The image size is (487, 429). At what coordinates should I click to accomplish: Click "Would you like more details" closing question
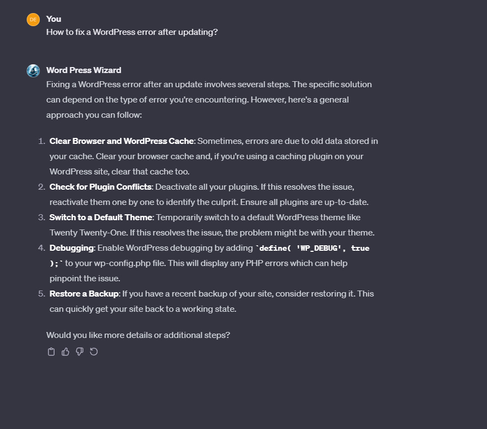[138, 335]
